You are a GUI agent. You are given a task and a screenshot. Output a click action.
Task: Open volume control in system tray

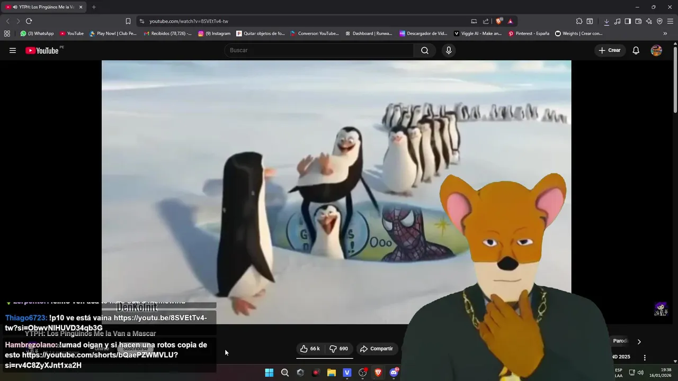pyautogui.click(x=640, y=373)
